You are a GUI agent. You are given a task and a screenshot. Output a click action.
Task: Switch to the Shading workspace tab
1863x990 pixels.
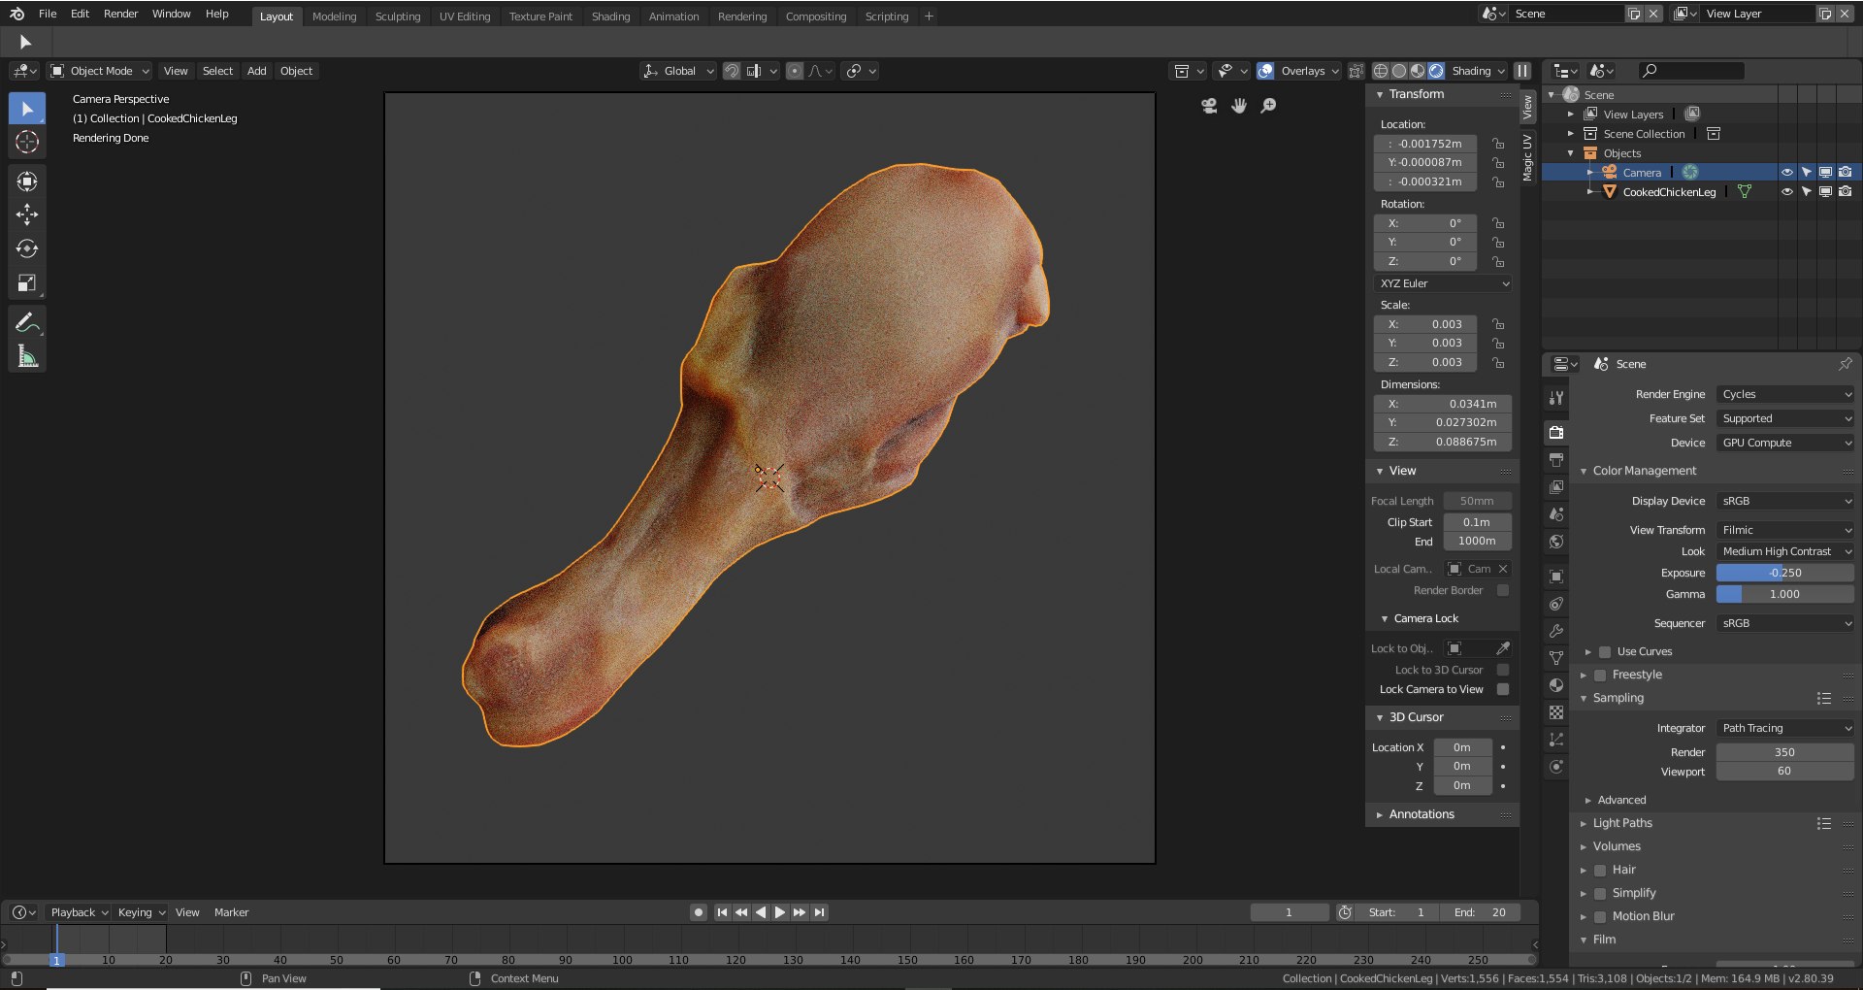[610, 16]
